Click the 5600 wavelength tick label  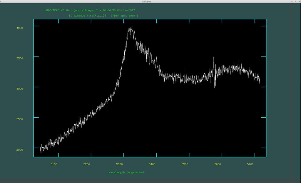pos(218,164)
